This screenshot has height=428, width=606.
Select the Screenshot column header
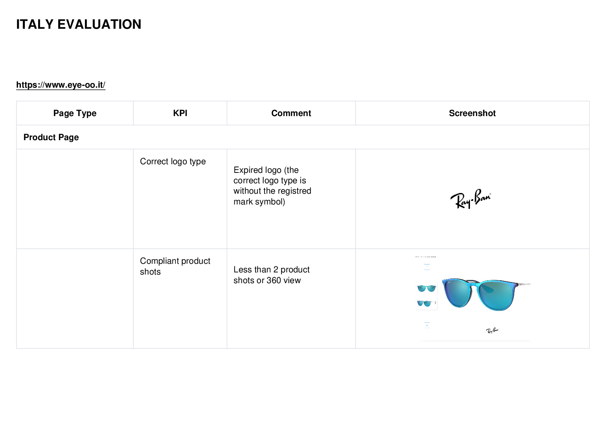tap(472, 113)
